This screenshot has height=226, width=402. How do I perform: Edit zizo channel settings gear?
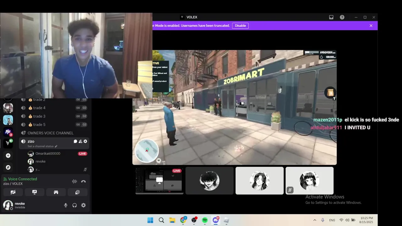[85, 141]
